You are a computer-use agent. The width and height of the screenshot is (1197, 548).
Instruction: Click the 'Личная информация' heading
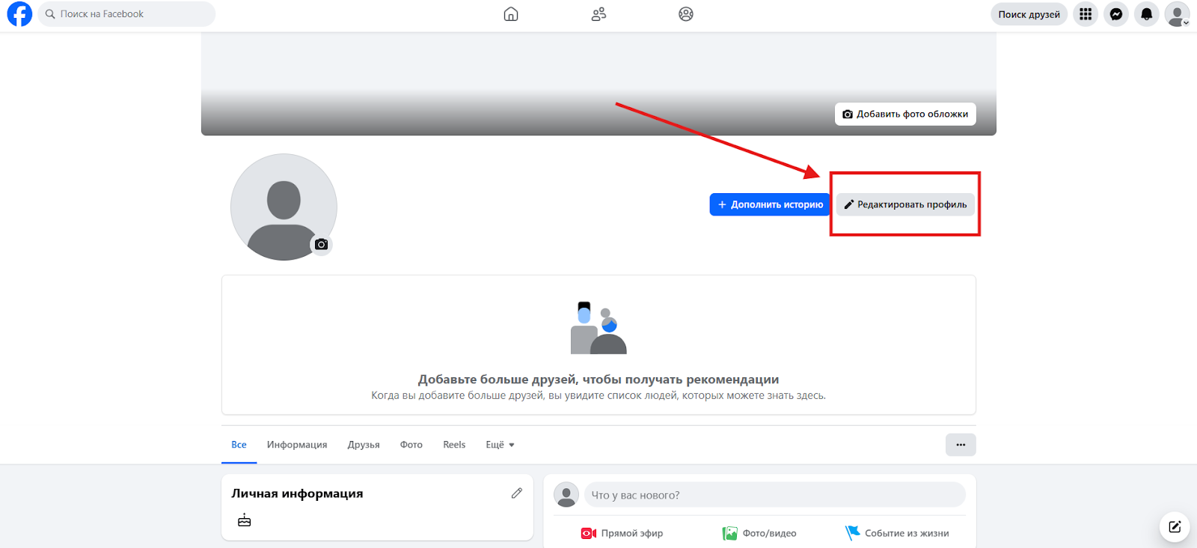297,493
